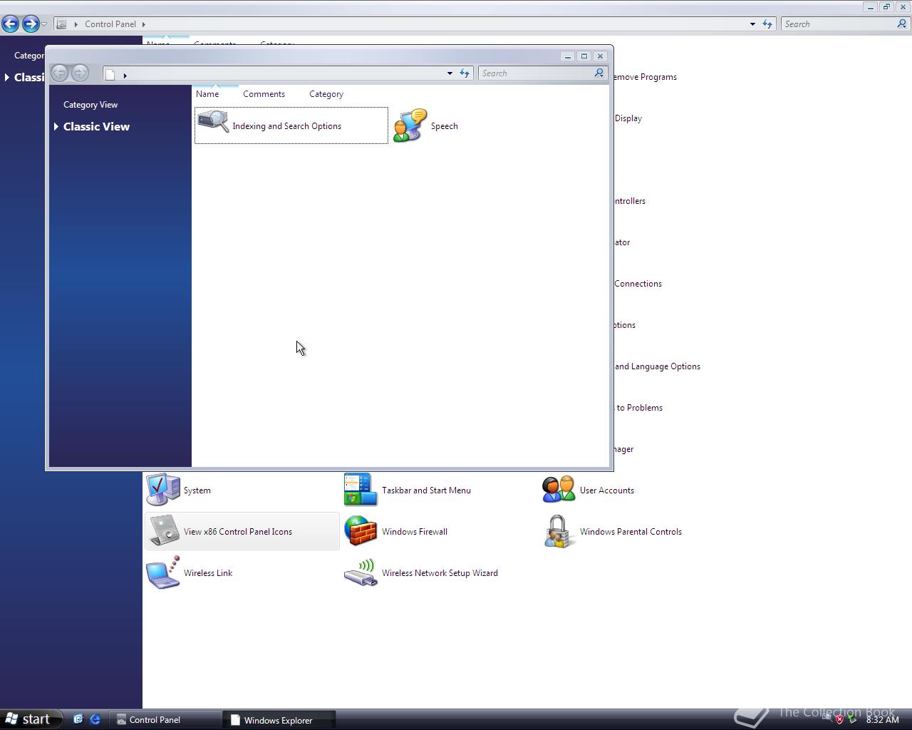Switch to Category View in front window
912x730 pixels.
(x=90, y=105)
